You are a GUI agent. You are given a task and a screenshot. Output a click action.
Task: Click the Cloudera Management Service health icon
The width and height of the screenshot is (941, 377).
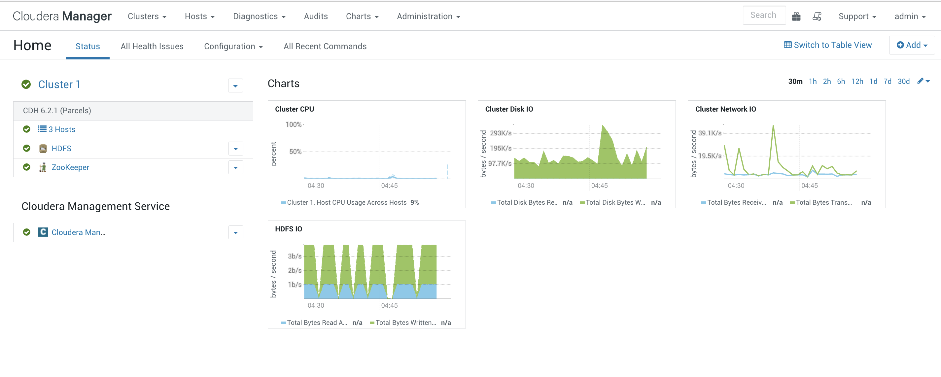click(27, 232)
